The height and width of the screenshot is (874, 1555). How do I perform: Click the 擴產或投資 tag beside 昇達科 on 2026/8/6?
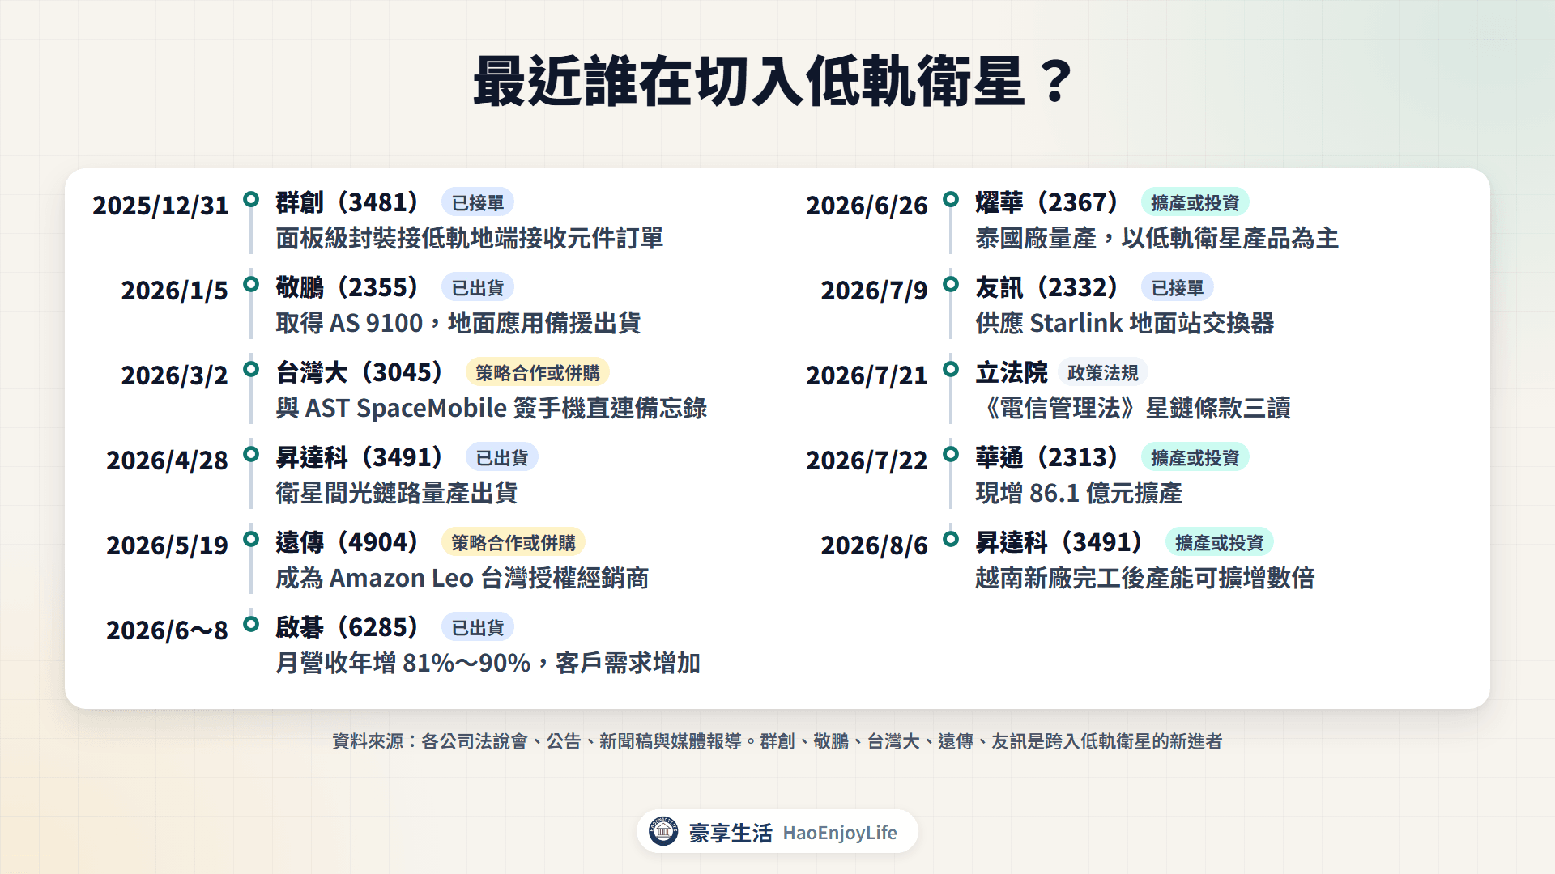tap(1220, 542)
